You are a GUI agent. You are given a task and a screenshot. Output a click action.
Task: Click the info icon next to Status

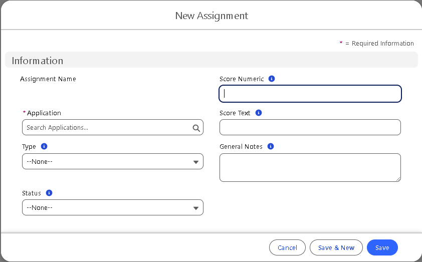[49, 193]
